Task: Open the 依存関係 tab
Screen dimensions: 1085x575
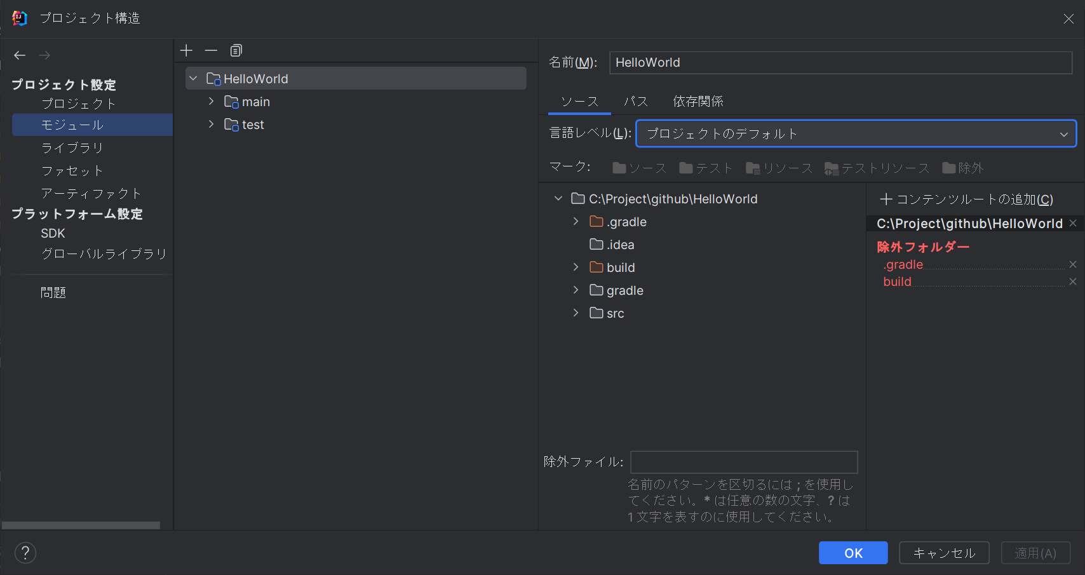Action: 698,101
